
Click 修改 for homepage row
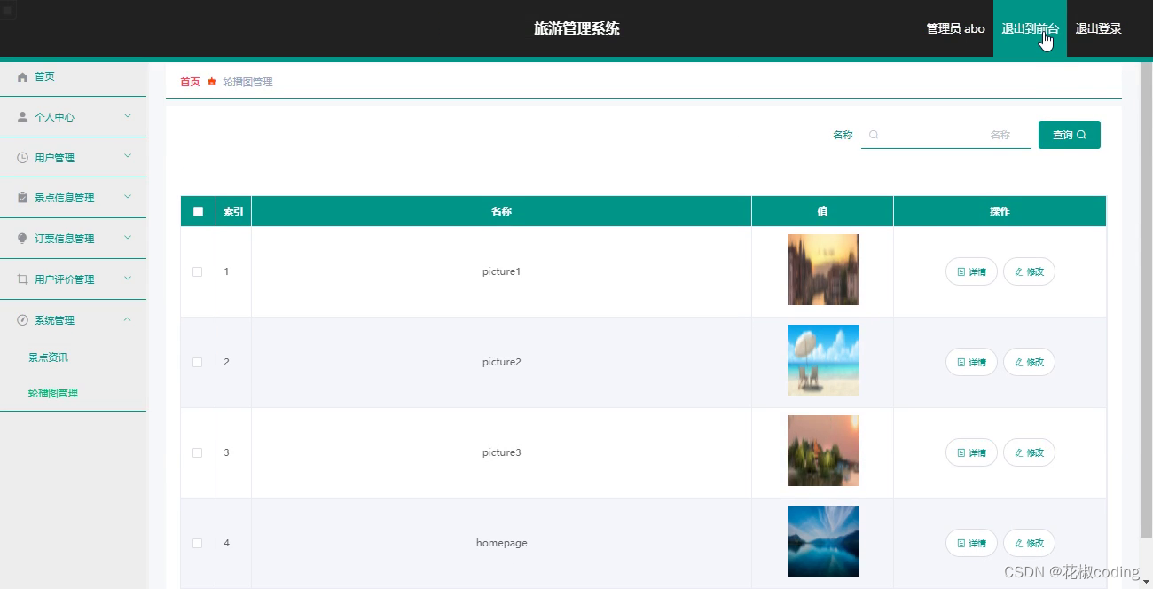pos(1029,543)
